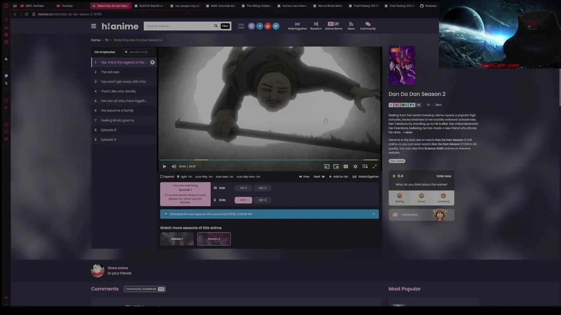561x315 pixels.
Task: Open Watch2gether link below the player
Action: [366, 177]
